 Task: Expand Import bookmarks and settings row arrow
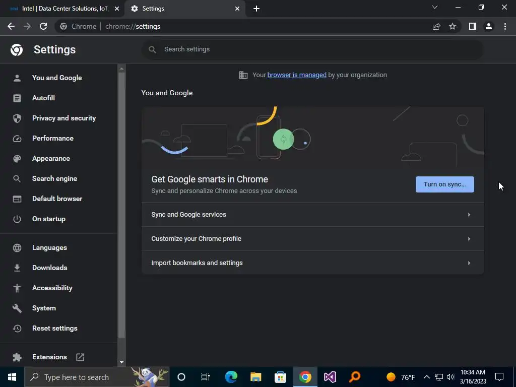pos(469,263)
